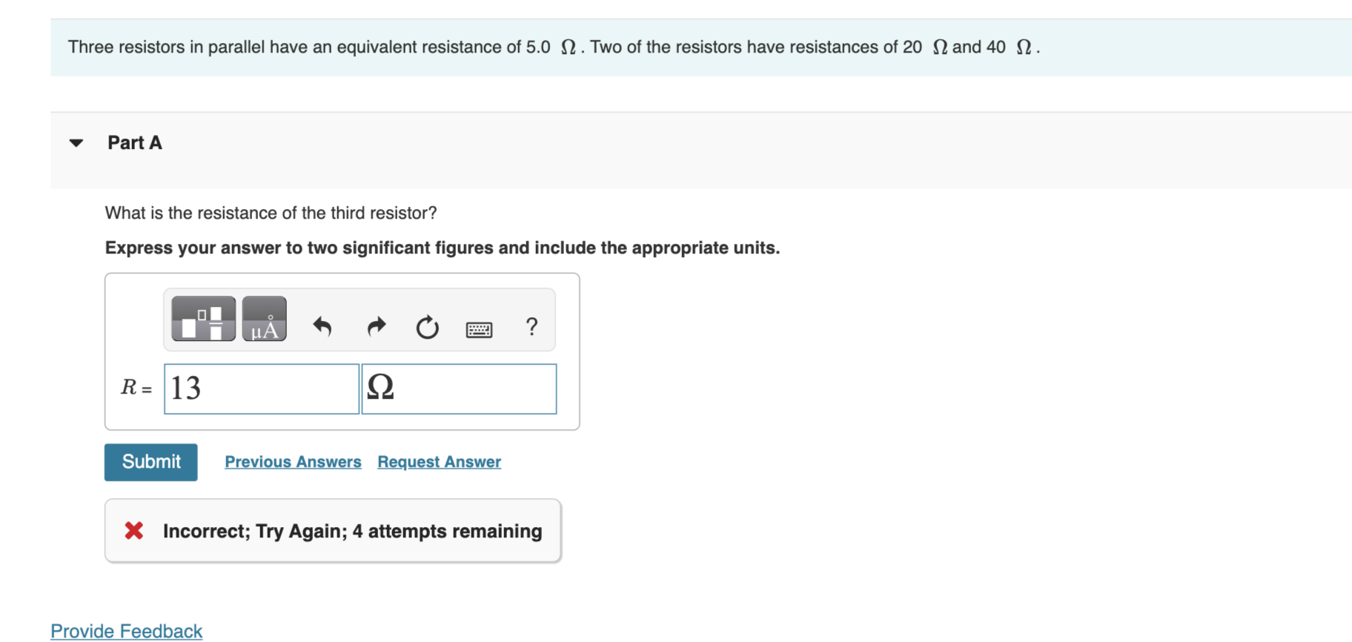Open the units symbols μÅ button
The height and width of the screenshot is (642, 1352).
click(264, 319)
